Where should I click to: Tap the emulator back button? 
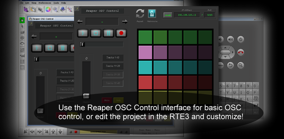(230, 65)
